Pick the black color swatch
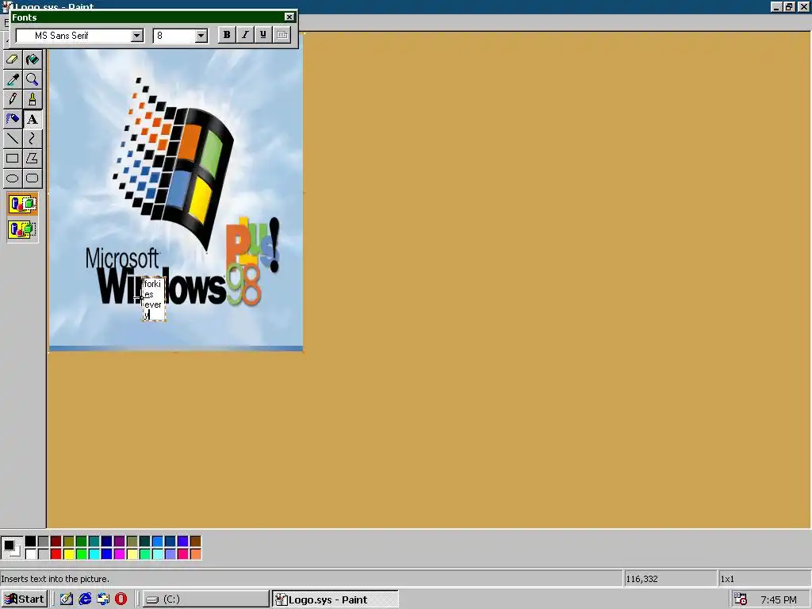812x609 pixels. [31, 541]
